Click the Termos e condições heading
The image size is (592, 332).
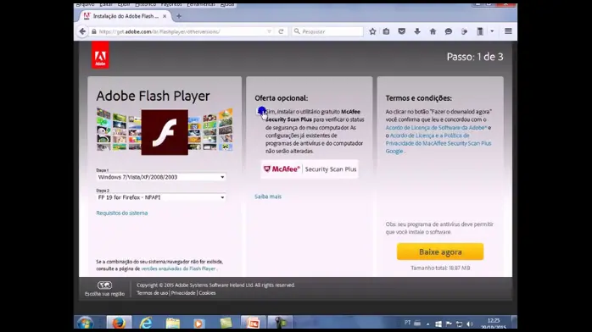tap(419, 98)
